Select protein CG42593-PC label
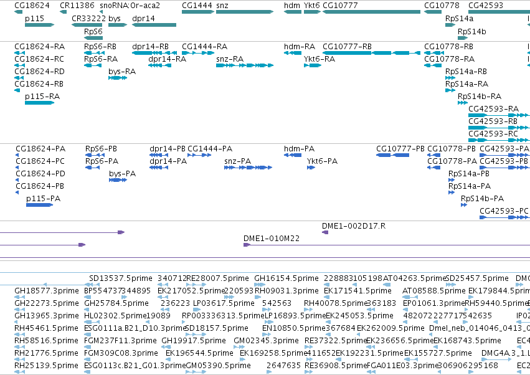This screenshot has height=375, width=530. click(x=504, y=211)
